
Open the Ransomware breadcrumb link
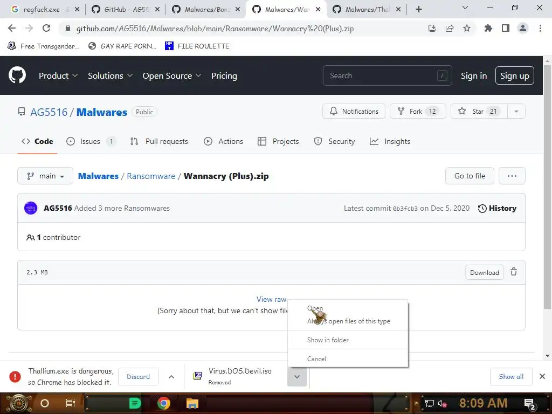click(151, 176)
